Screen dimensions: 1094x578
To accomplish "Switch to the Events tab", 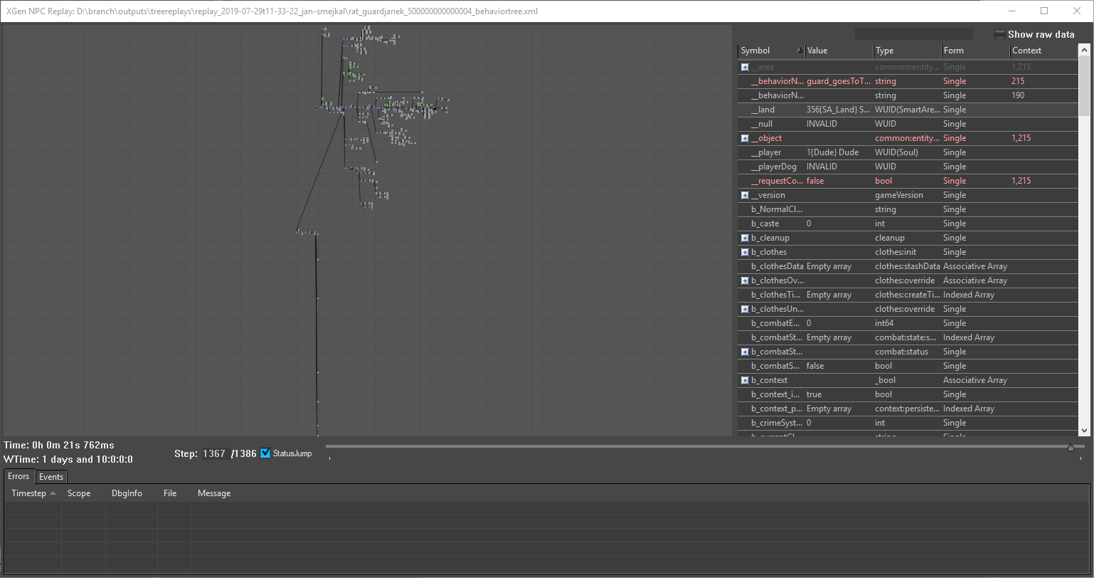I will click(51, 477).
